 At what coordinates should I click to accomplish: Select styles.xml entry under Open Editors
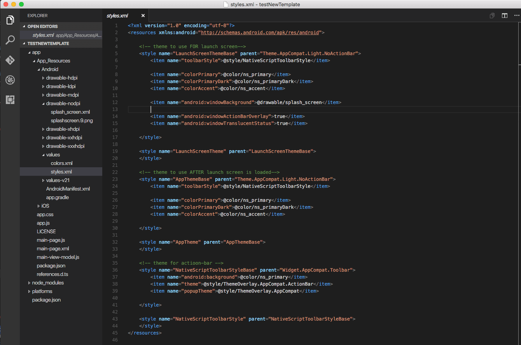tap(61, 35)
